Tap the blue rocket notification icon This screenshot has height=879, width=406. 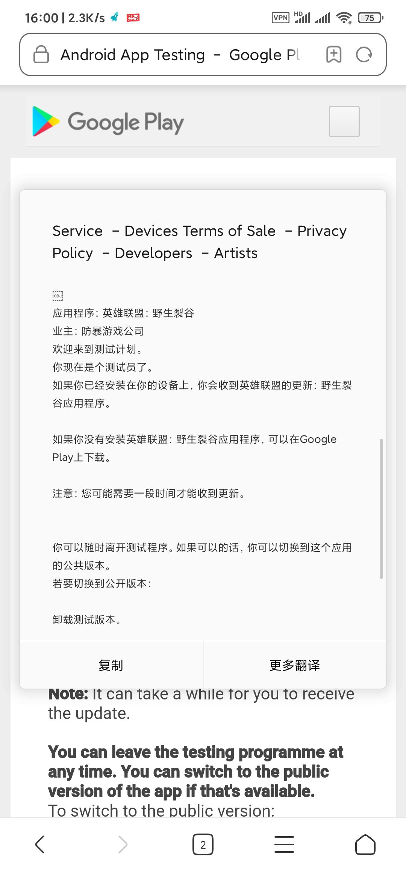(x=115, y=17)
